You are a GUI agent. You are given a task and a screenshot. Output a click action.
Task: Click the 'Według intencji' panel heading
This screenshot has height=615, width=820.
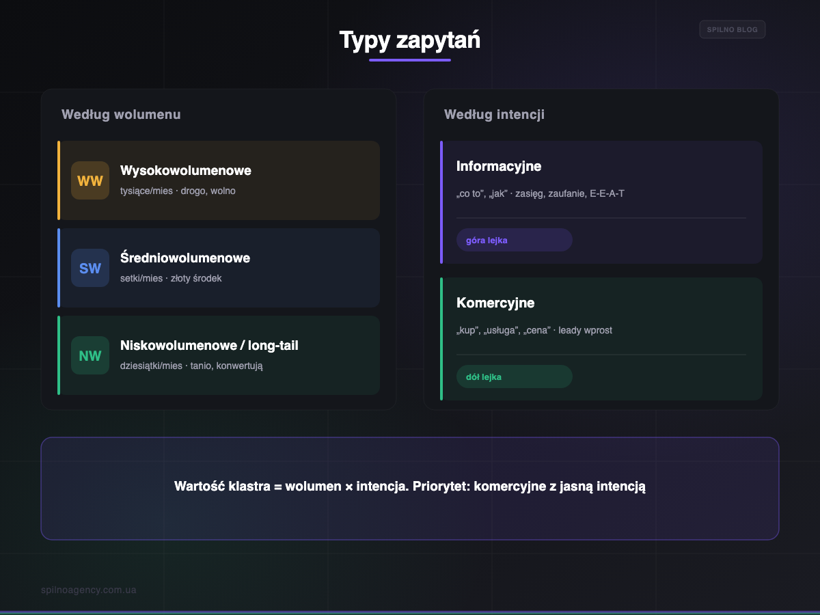(494, 114)
